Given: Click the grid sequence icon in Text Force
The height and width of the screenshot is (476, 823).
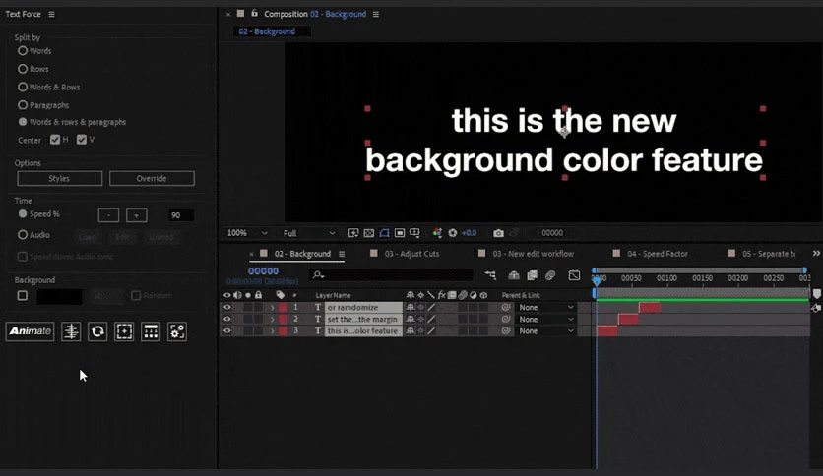Looking at the screenshot, I should point(151,331).
